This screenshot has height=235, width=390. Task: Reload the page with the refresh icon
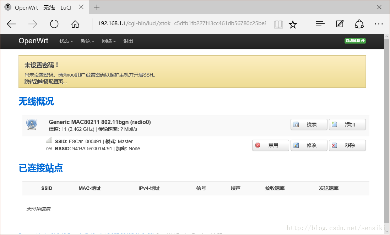pos(54,24)
